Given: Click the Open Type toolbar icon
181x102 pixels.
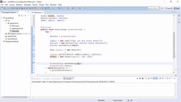Looking at the screenshot, I should point(35,8).
